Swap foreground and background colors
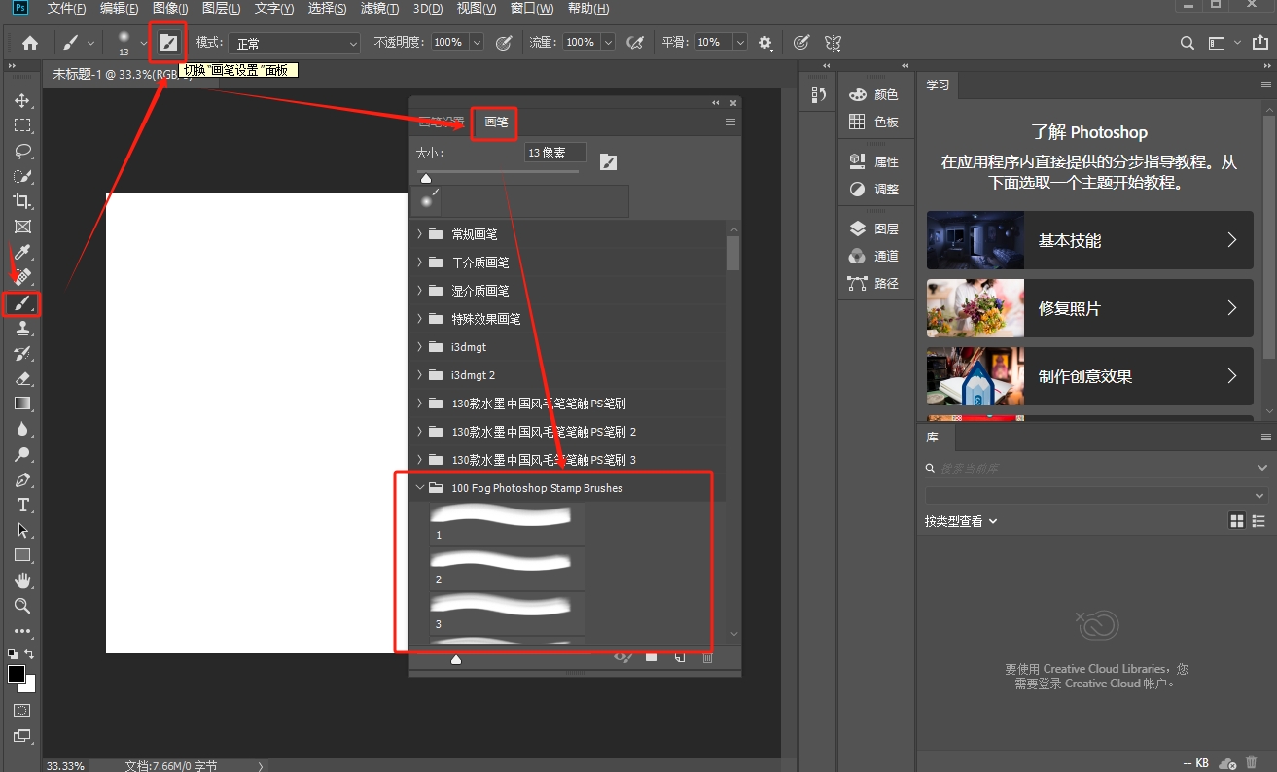 (x=29, y=654)
